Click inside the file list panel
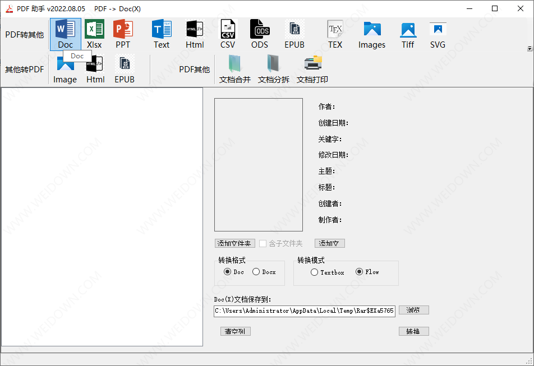 click(x=102, y=217)
